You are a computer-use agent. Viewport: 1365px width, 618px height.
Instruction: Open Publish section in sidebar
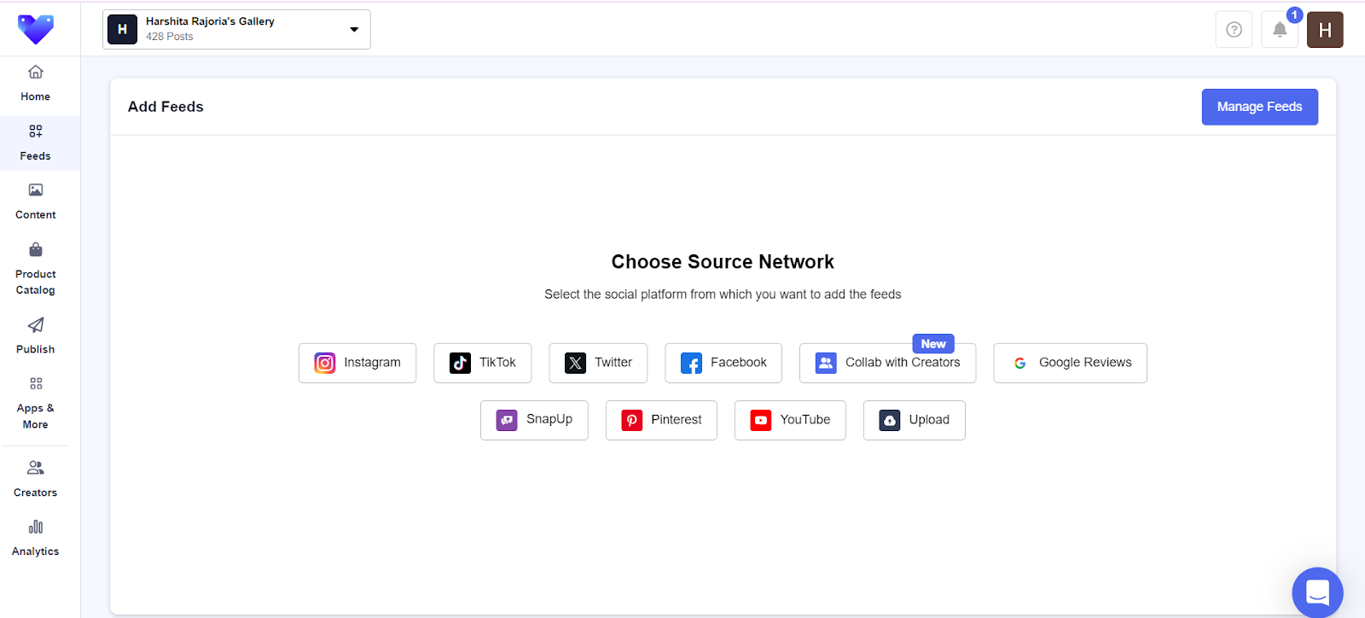click(36, 336)
